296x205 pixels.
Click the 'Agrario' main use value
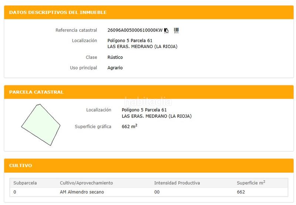tap(115, 68)
